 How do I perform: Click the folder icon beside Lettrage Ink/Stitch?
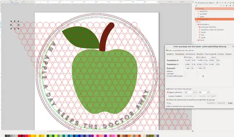200,27
